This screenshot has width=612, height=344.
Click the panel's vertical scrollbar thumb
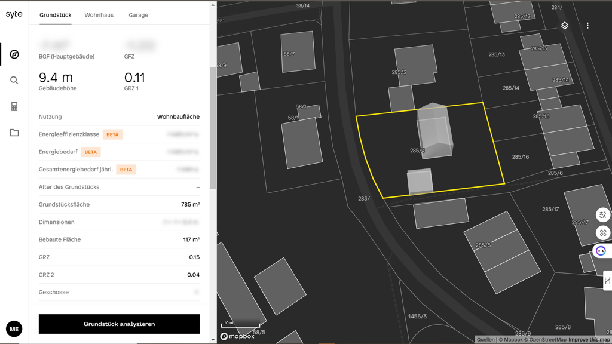(x=213, y=128)
